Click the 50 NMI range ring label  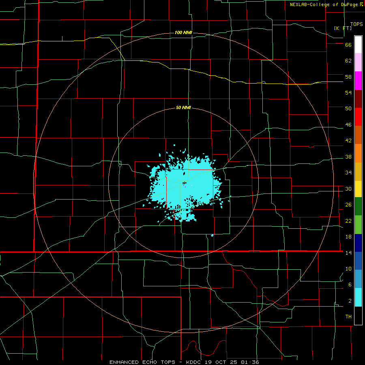183,107
